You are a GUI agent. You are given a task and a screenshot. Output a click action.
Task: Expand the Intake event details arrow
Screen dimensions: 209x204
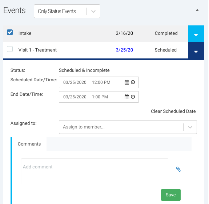[196, 34]
